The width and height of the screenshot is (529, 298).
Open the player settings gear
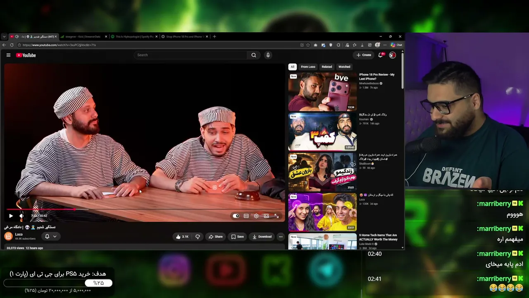[x=256, y=216]
